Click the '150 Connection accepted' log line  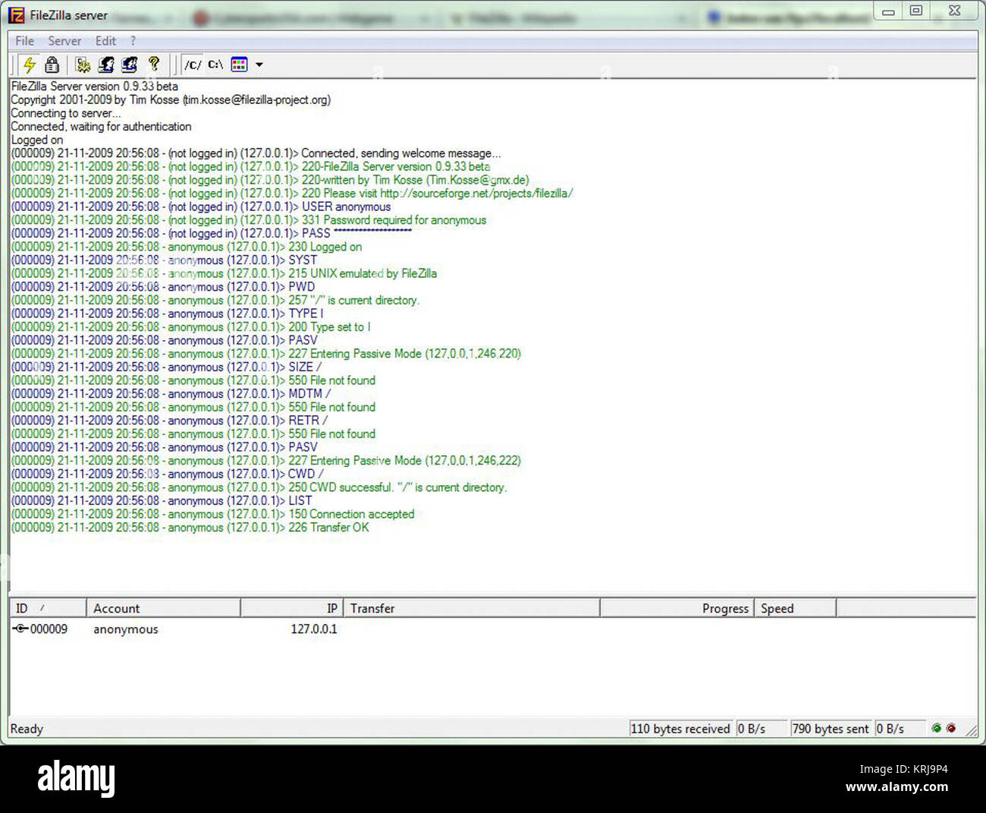pos(212,514)
